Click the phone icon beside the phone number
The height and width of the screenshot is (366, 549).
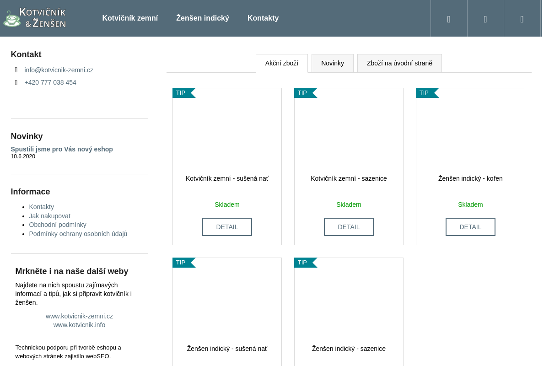[x=16, y=82]
